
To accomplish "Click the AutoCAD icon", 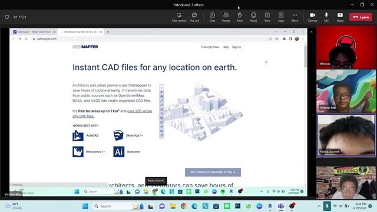I will tap(78, 135).
